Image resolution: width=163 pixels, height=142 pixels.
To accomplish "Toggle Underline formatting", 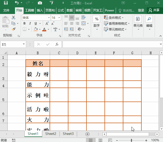I will [x=36, y=23].
